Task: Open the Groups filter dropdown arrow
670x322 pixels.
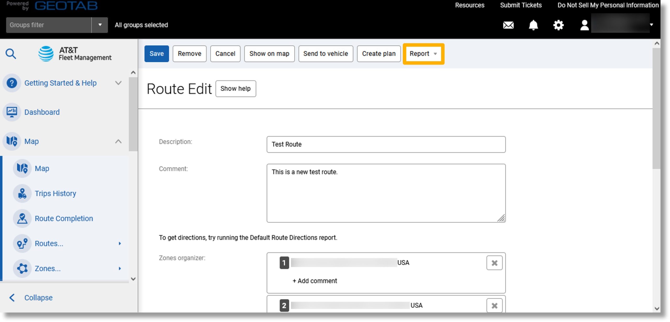Action: [100, 25]
